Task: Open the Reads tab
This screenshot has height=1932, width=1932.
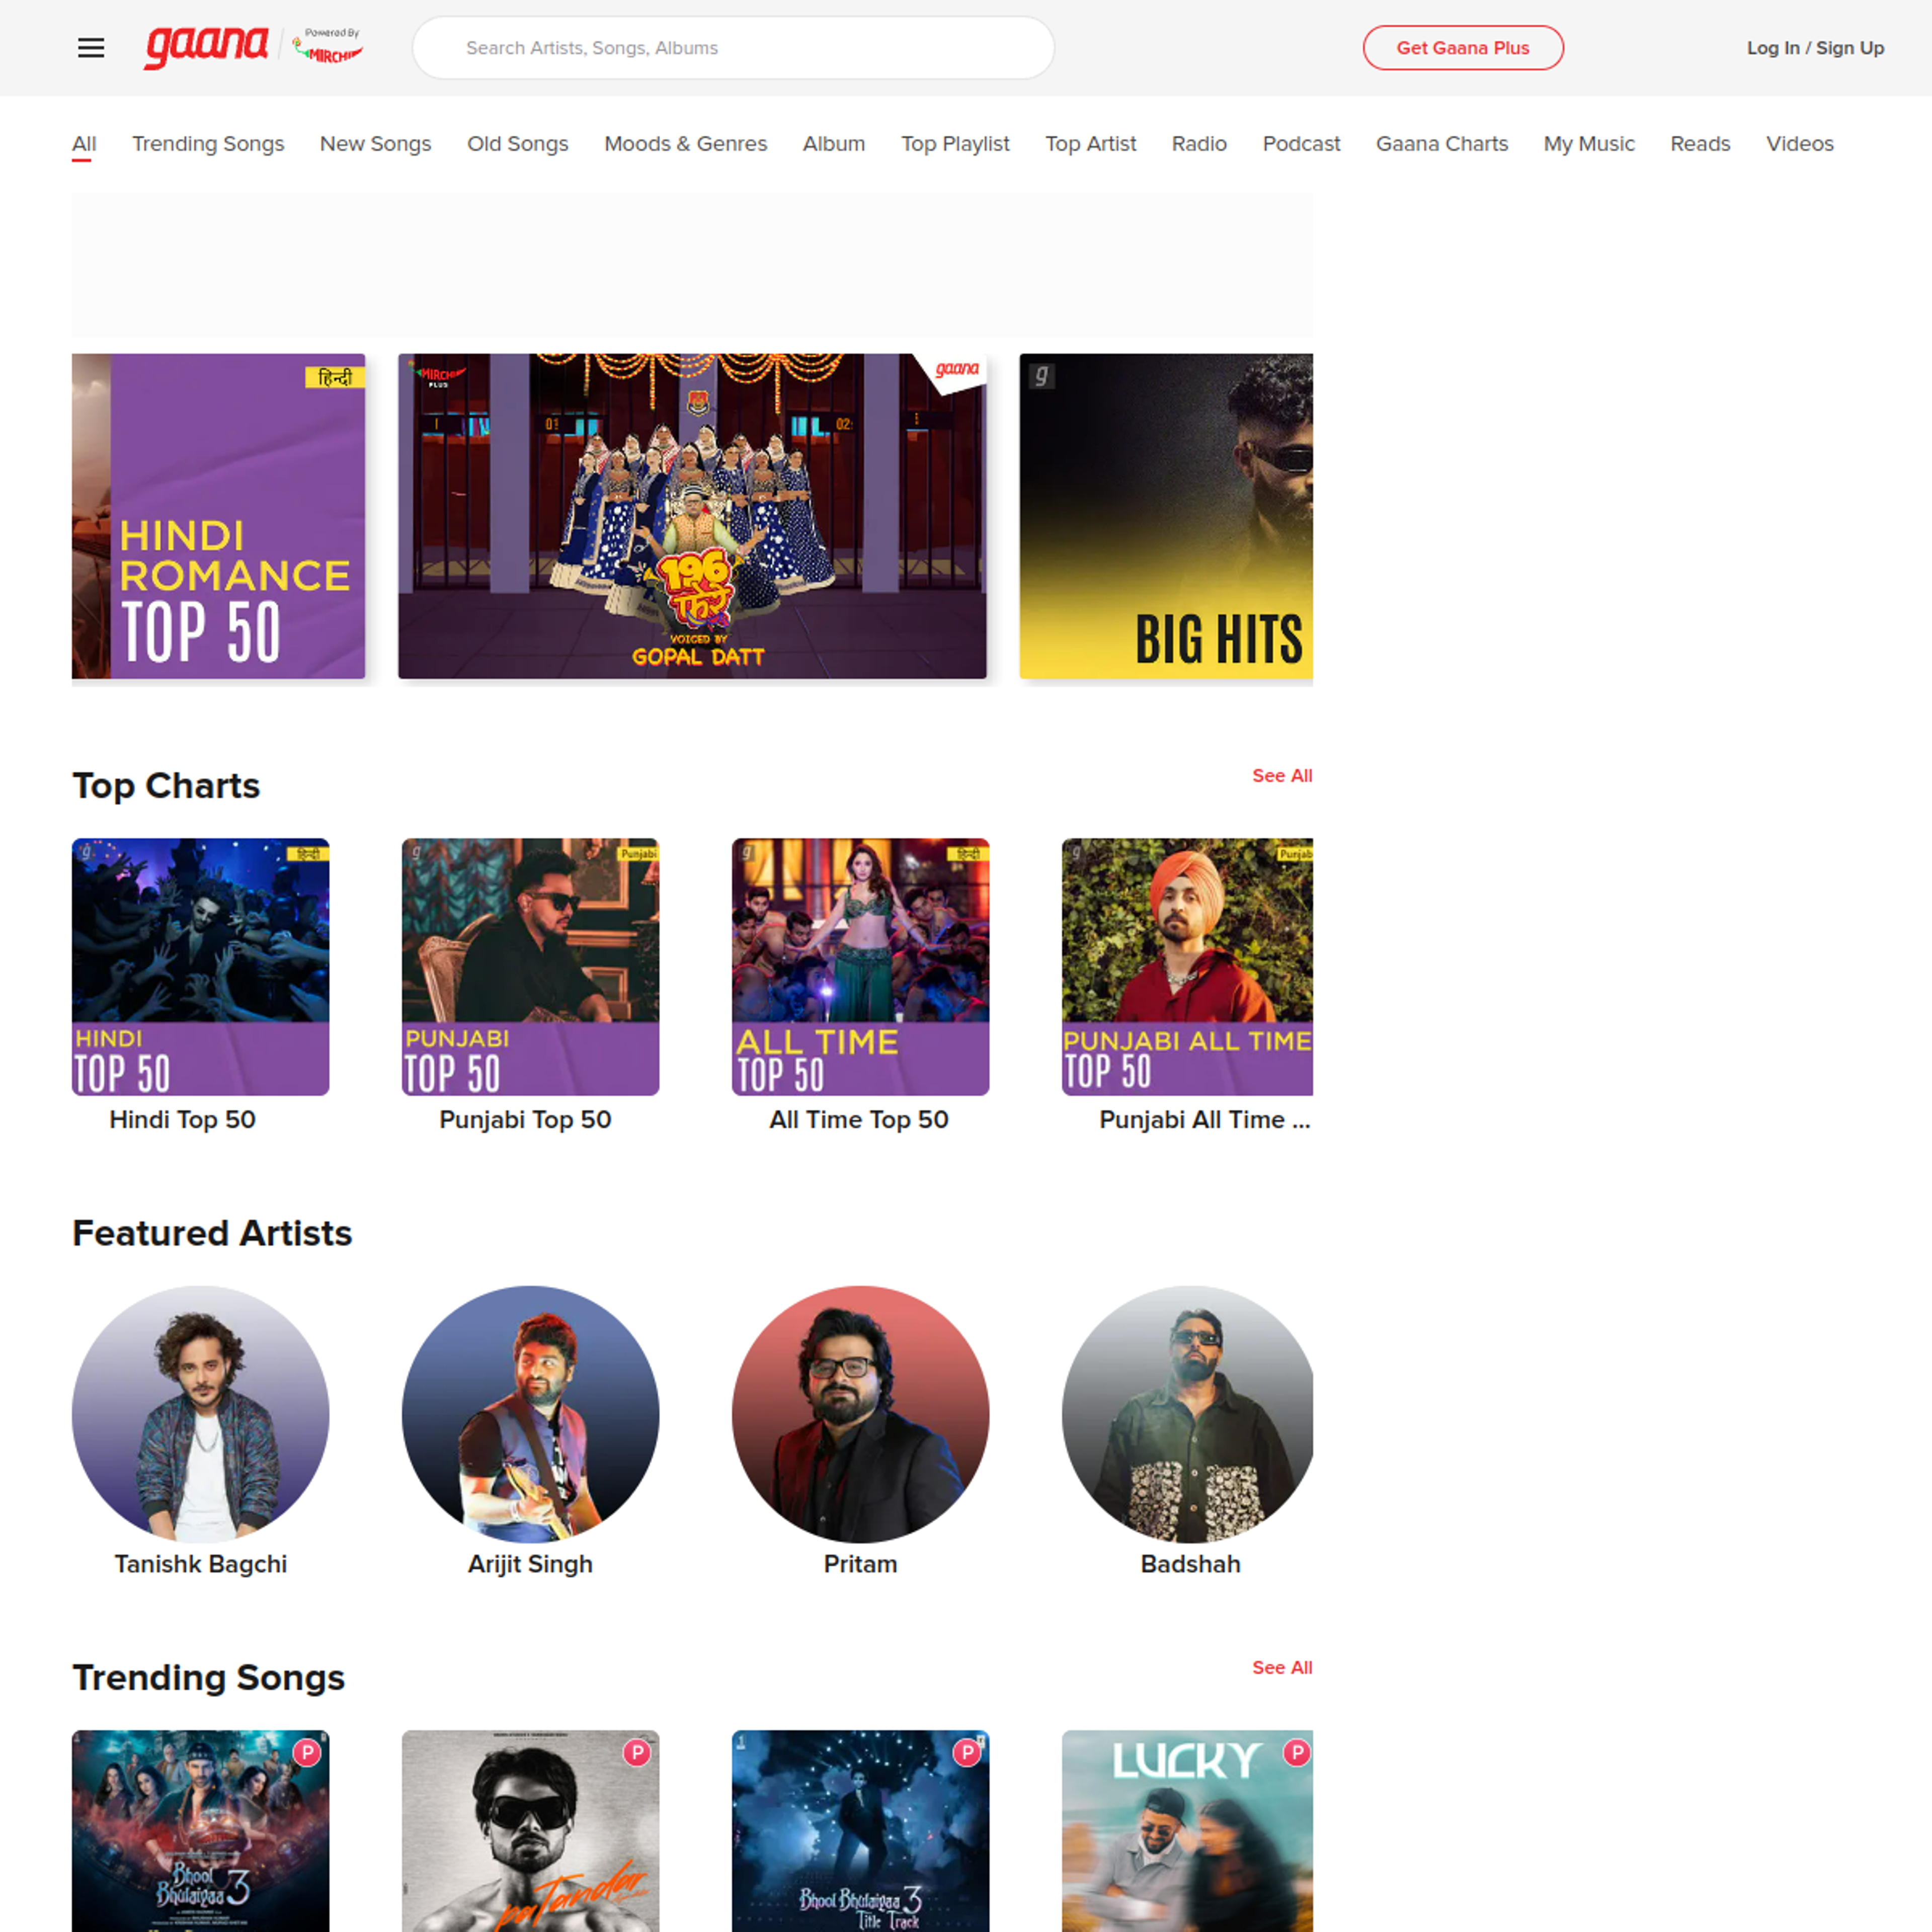Action: click(x=1699, y=144)
